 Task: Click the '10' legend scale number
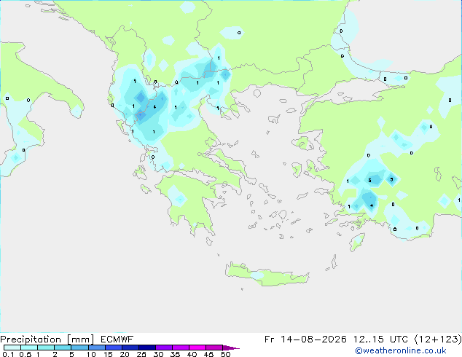pyautogui.click(x=91, y=354)
